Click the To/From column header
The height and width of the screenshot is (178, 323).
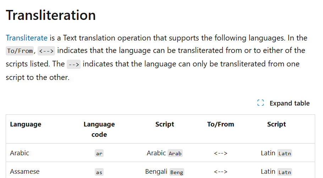click(x=220, y=124)
